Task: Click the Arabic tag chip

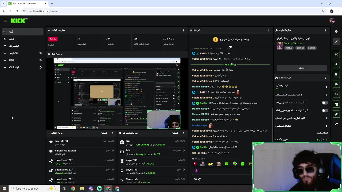Action: [289, 48]
